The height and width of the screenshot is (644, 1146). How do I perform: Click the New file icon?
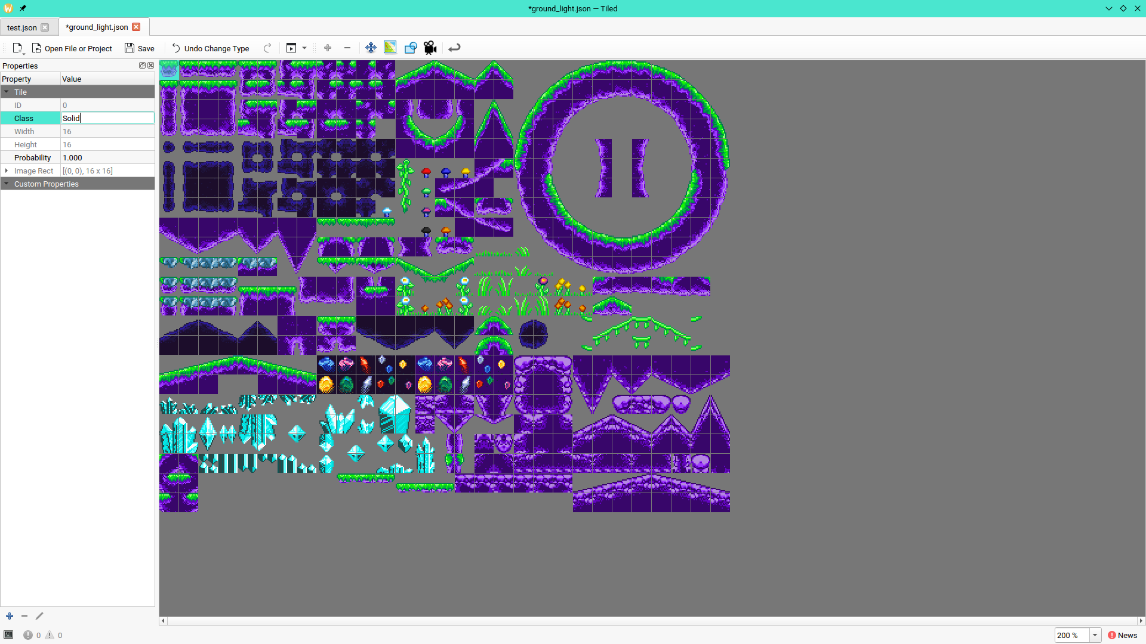[x=17, y=48]
